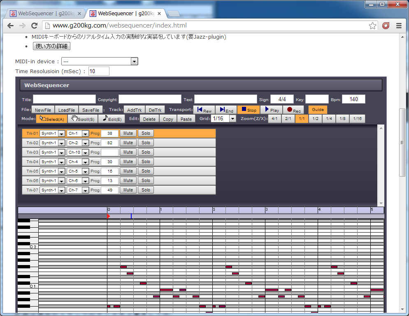Delete a track with DelTrk

click(x=155, y=110)
